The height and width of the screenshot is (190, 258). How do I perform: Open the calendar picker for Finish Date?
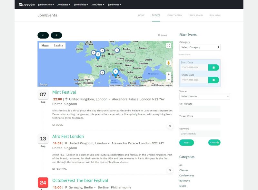[x=213, y=80]
